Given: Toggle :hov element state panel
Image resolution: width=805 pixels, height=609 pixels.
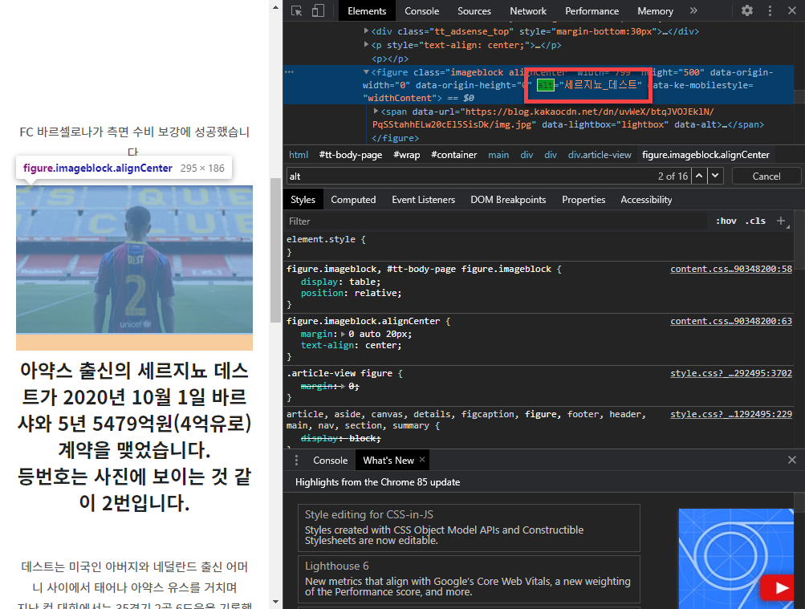Looking at the screenshot, I should [x=726, y=221].
